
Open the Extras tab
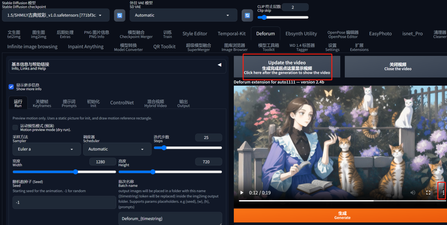point(65,34)
